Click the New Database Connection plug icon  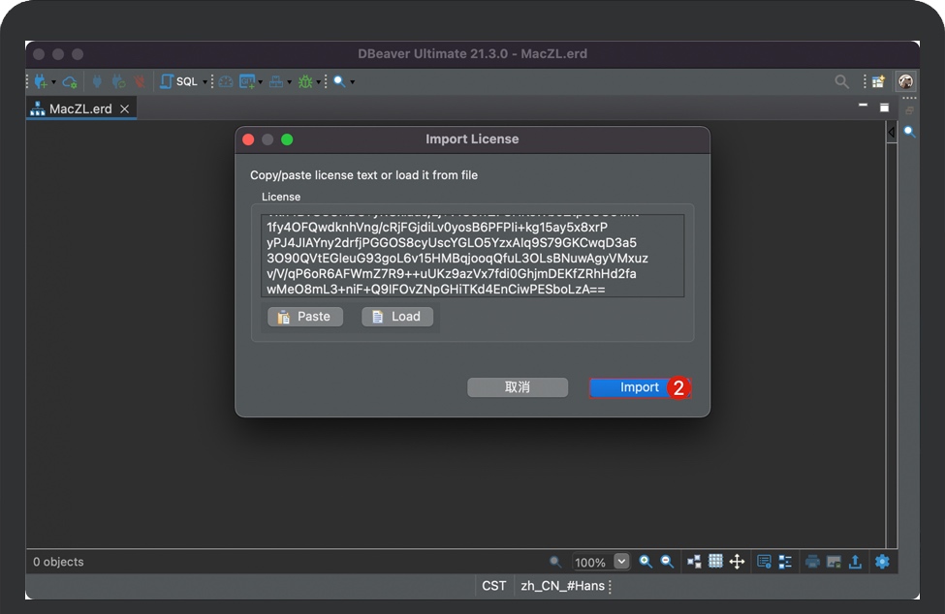pyautogui.click(x=41, y=82)
